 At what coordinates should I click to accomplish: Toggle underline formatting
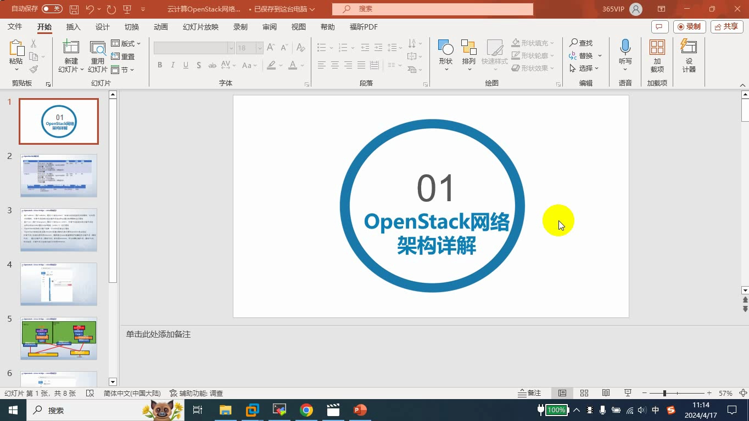click(x=186, y=65)
